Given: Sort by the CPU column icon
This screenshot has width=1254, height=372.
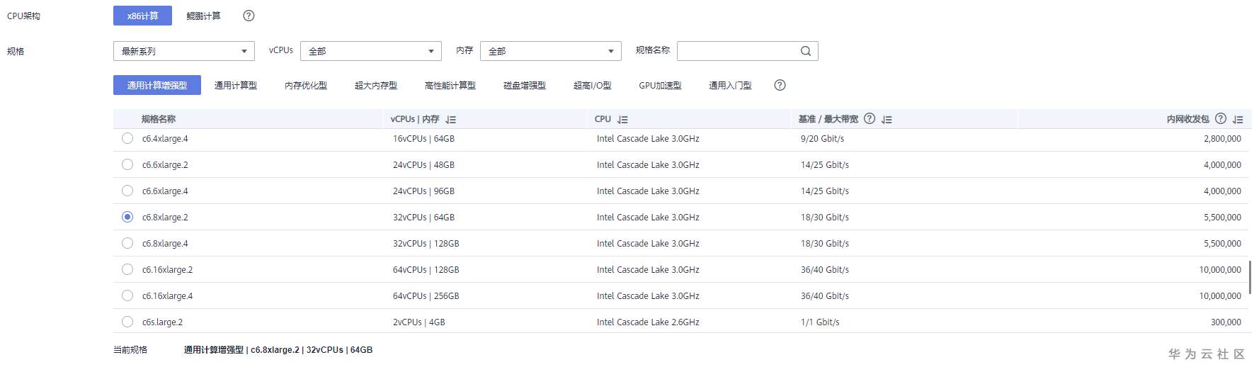Looking at the screenshot, I should click(622, 120).
